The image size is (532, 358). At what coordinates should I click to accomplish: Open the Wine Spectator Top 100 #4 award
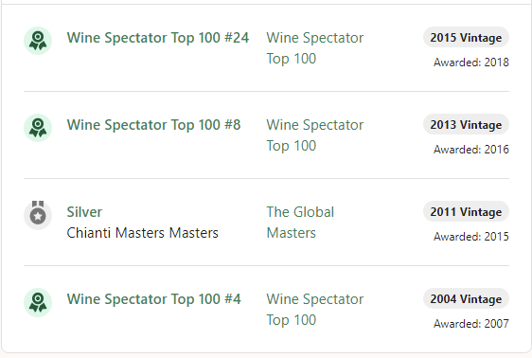[x=153, y=299]
